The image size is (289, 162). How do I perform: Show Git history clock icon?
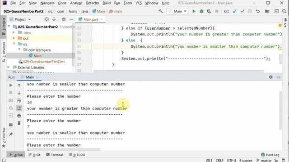250,11
